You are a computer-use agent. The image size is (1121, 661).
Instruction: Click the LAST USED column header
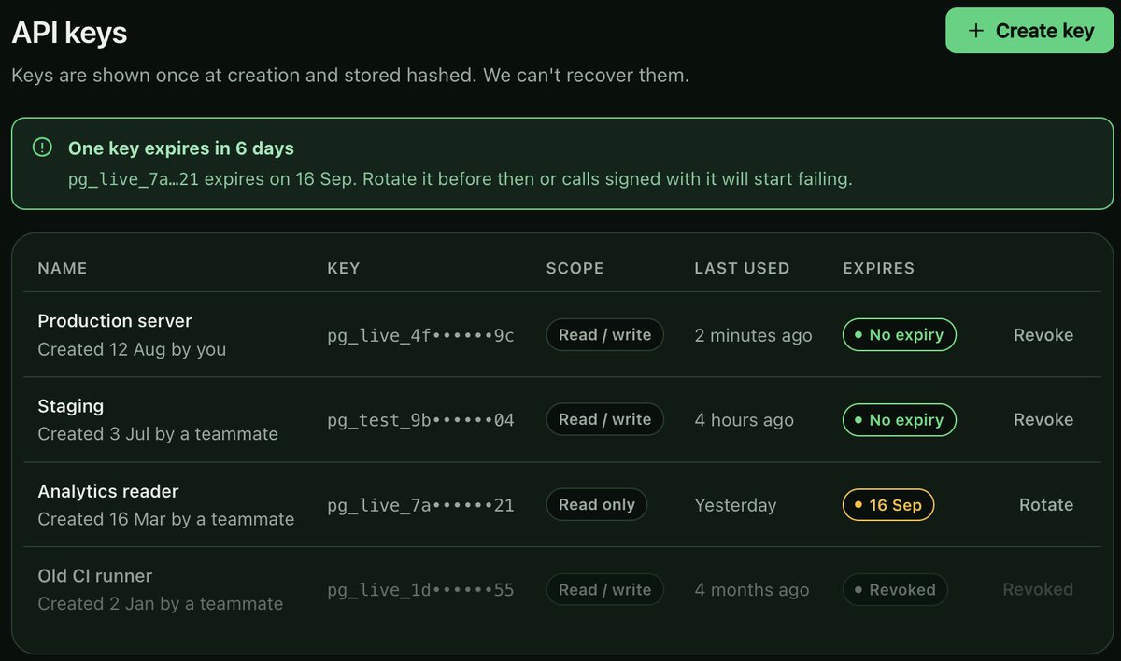pos(742,268)
